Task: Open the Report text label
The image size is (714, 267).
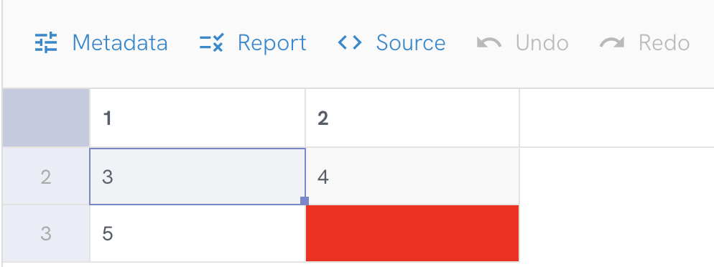Action: click(x=272, y=43)
